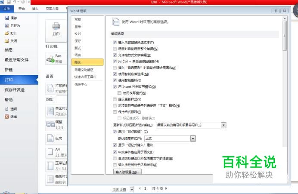Enable 插入"自选图形"时自动创建绘图画布 checkbox

click(115, 68)
